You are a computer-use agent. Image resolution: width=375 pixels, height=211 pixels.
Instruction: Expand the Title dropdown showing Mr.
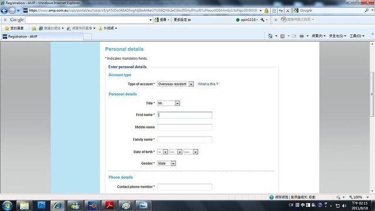[168, 103]
